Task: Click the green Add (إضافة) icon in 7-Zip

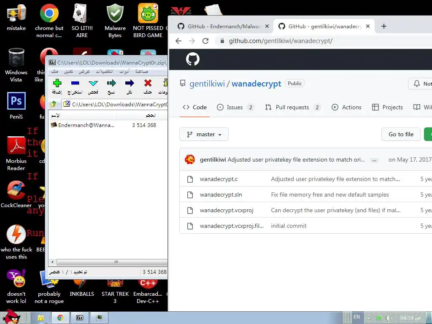Action: (57, 83)
